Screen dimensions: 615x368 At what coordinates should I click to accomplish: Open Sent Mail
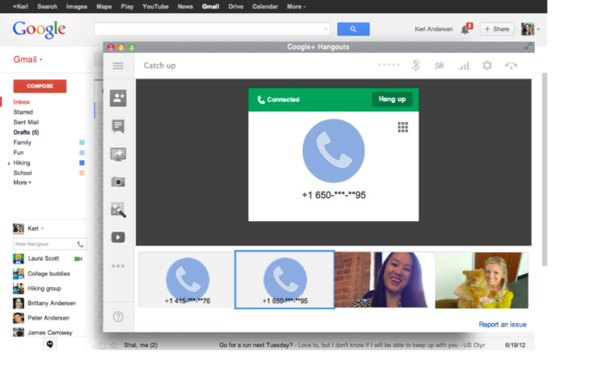26,123
